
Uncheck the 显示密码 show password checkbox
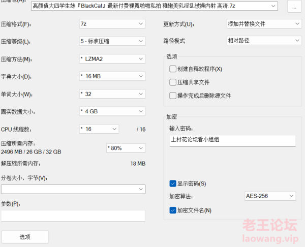coord(173,183)
